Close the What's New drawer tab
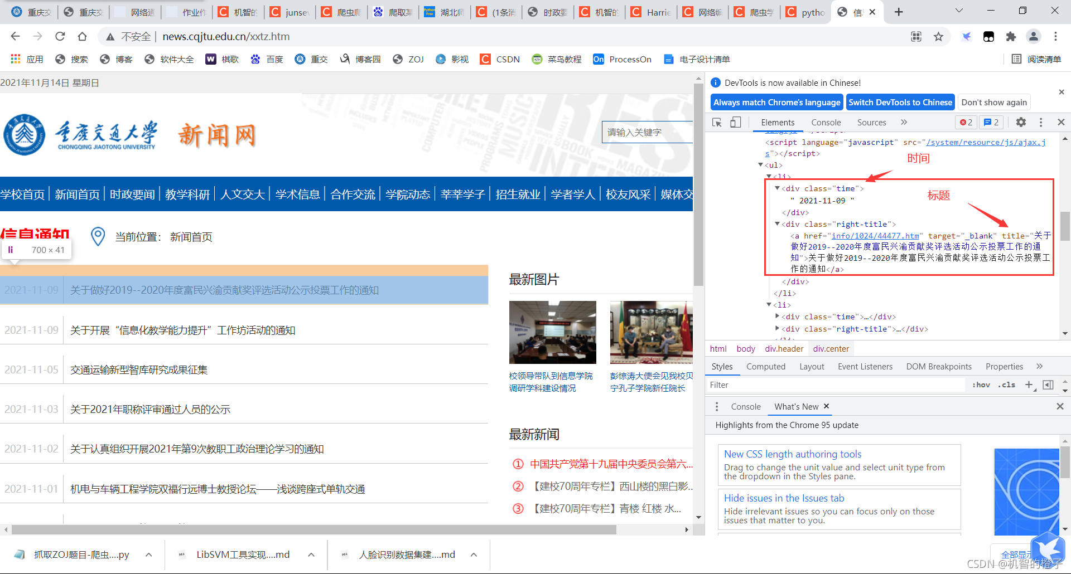This screenshot has width=1071, height=574. 827,406
